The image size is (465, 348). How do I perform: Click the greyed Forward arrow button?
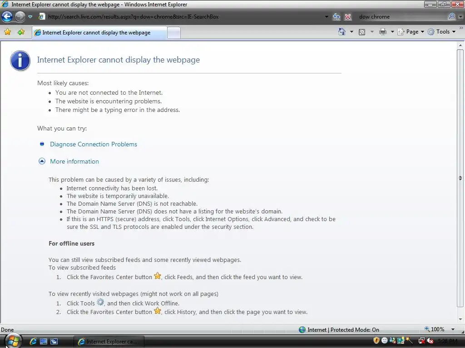tap(20, 17)
